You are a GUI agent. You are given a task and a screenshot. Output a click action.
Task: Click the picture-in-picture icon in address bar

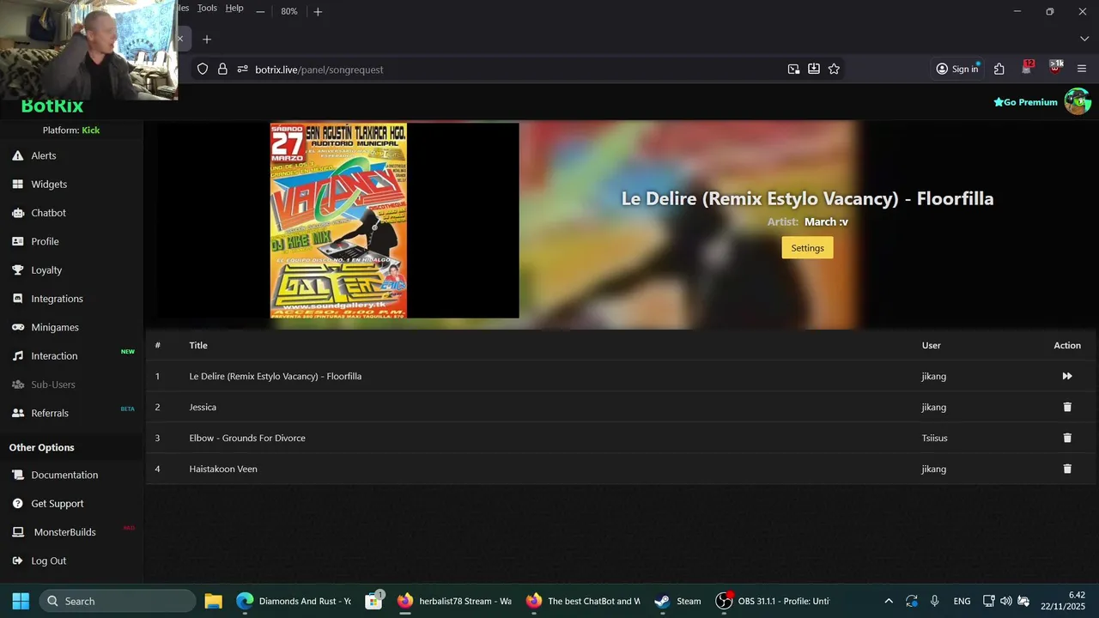(x=793, y=69)
